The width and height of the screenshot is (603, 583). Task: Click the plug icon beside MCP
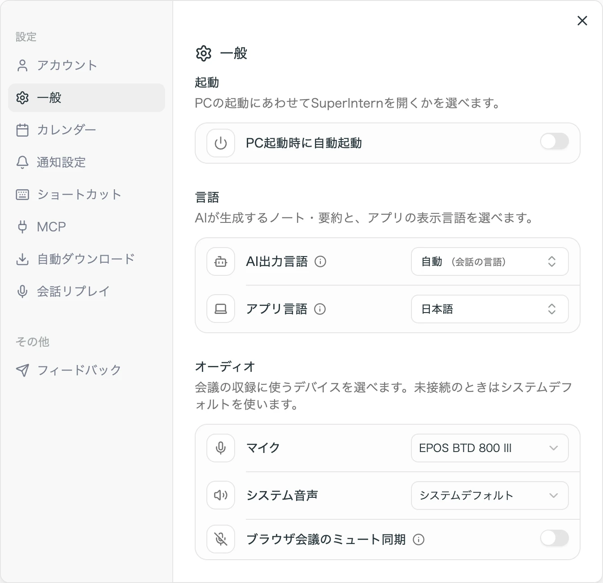coord(22,227)
